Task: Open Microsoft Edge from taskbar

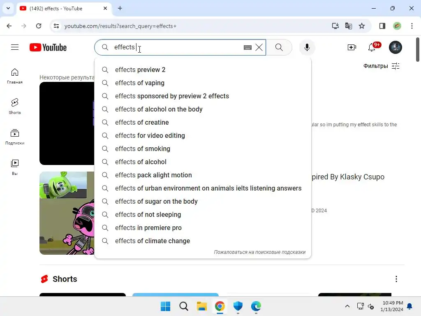Action: (256, 306)
